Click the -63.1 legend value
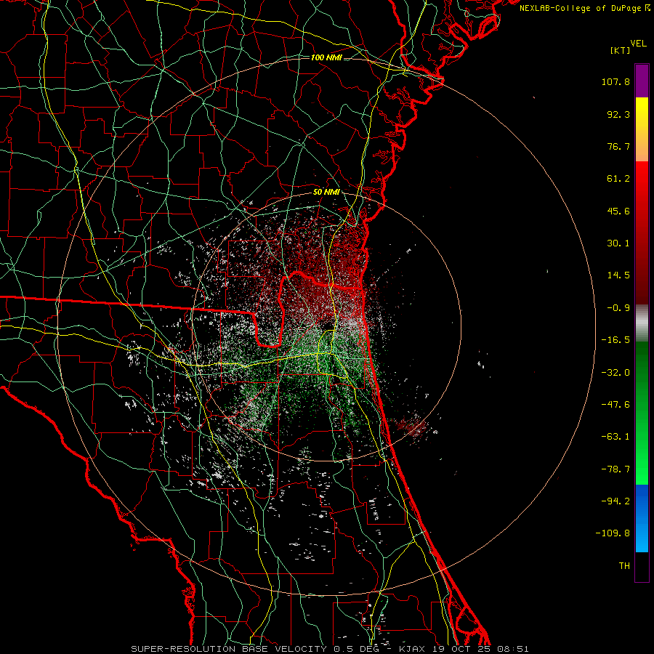This screenshot has height=654, width=654. [615, 437]
